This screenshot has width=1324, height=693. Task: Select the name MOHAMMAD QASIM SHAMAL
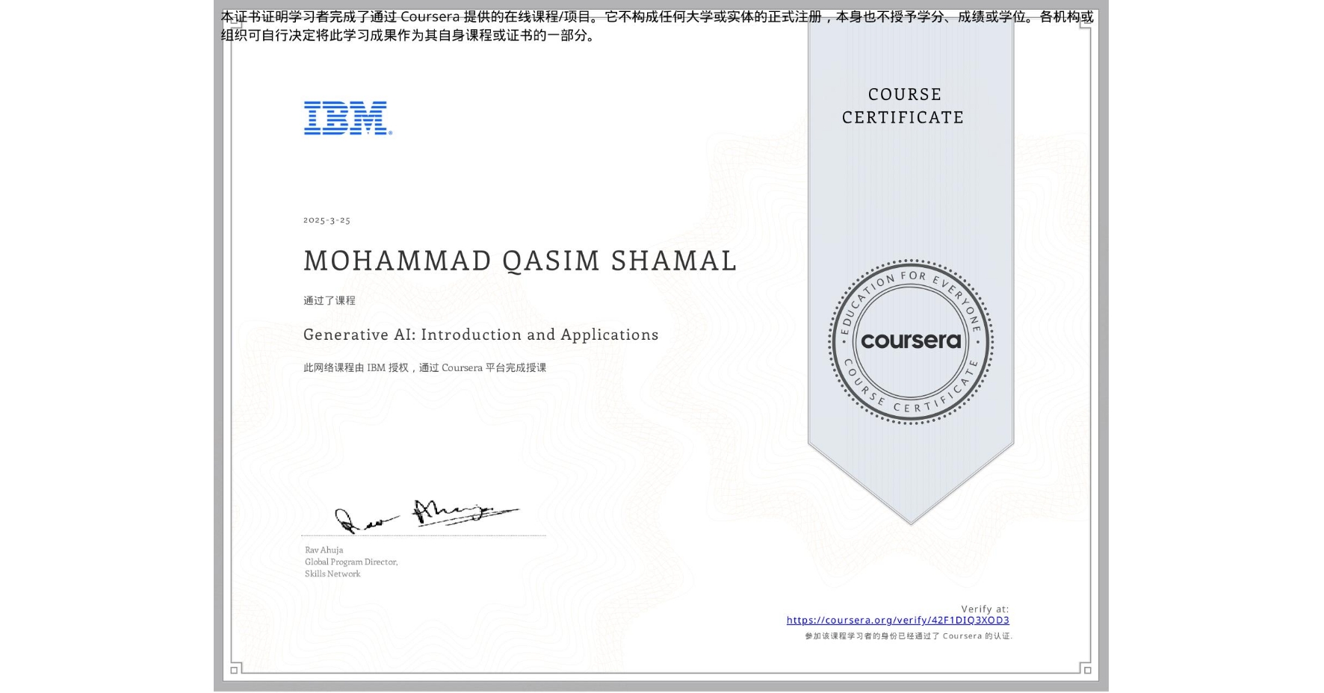520,261
